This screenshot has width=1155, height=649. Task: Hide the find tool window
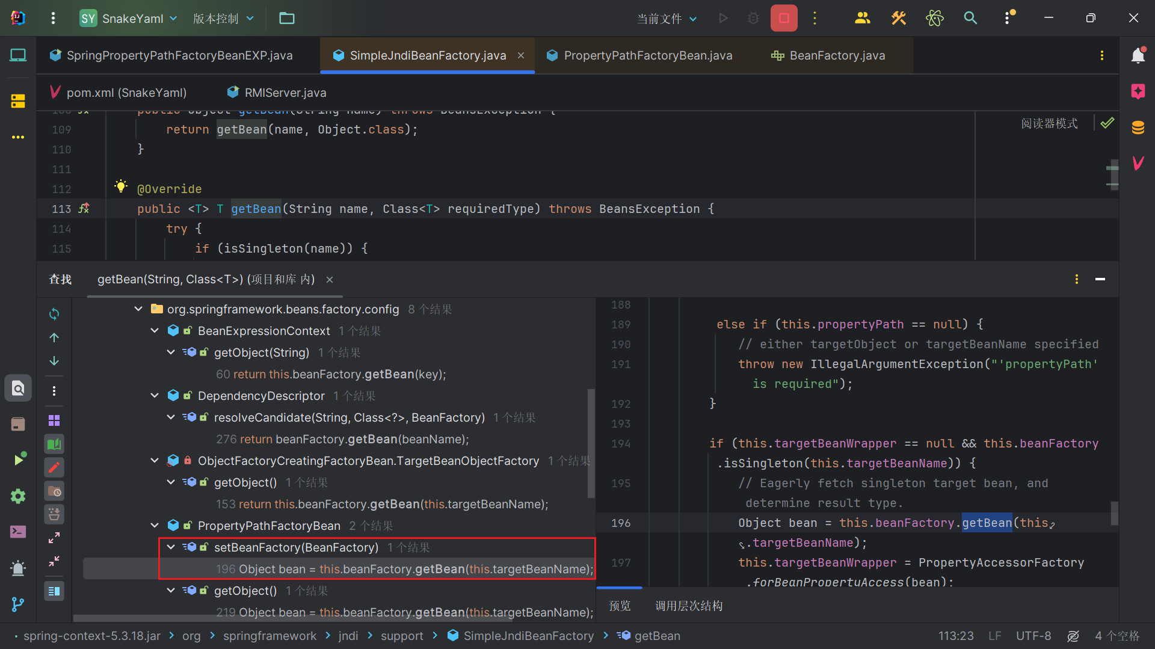point(1100,279)
